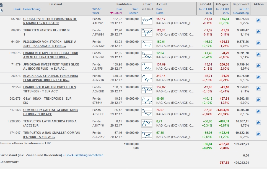Click action icon for Templeton Latin America fund
The width and height of the screenshot is (267, 169).
[x=258, y=123]
